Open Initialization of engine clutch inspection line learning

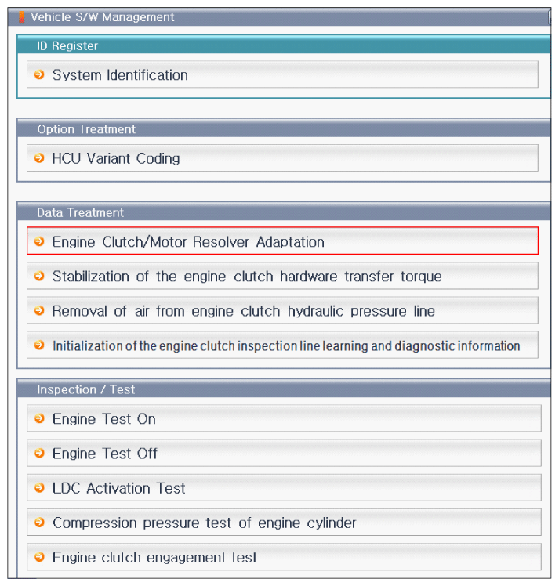(x=282, y=345)
